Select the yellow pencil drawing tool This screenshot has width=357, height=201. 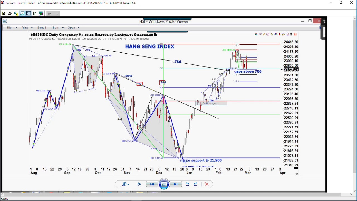[264, 34]
